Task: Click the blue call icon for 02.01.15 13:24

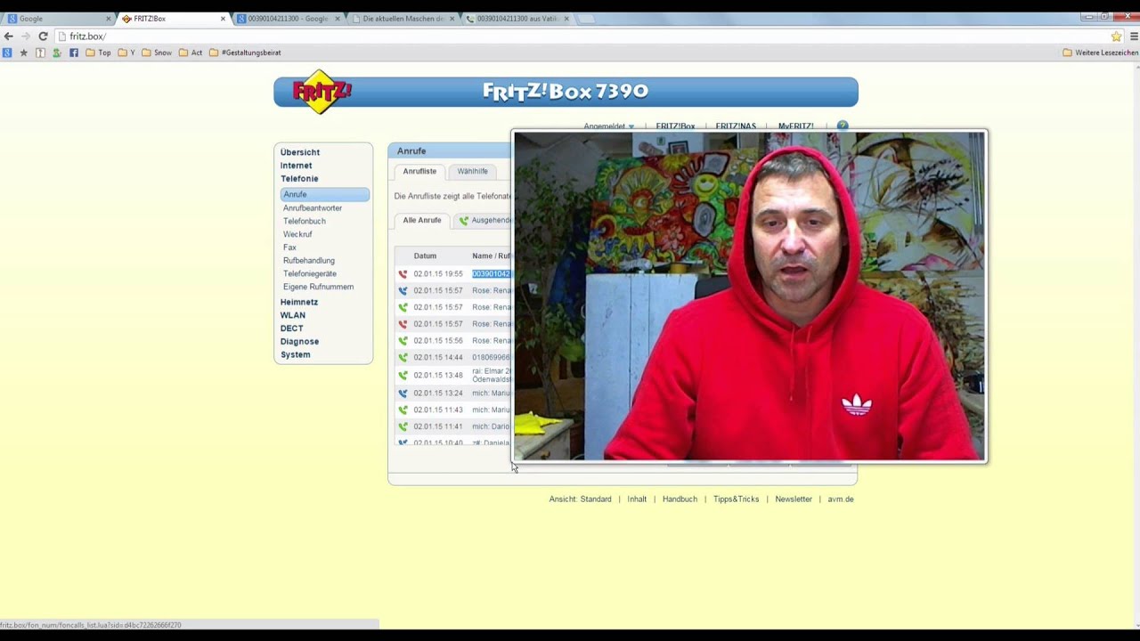Action: [403, 393]
